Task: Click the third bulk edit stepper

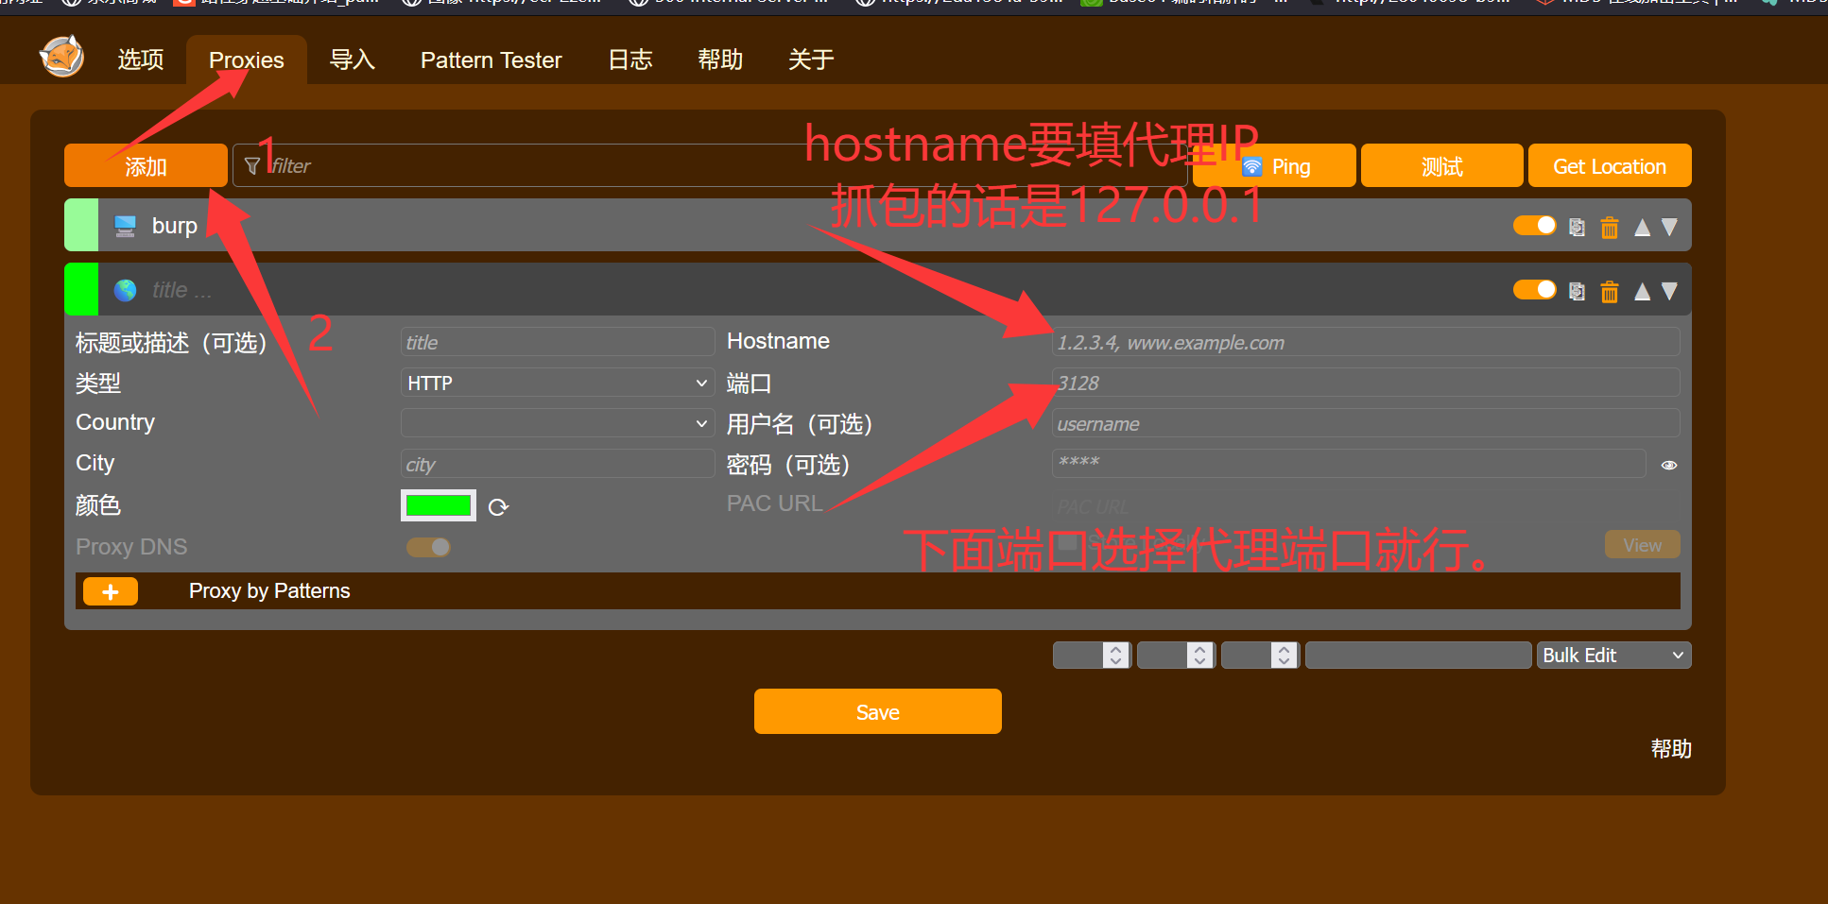Action: click(x=1261, y=656)
